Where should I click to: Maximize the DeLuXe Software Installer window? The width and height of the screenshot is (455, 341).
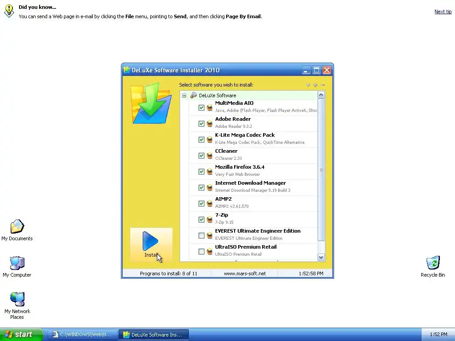point(316,70)
